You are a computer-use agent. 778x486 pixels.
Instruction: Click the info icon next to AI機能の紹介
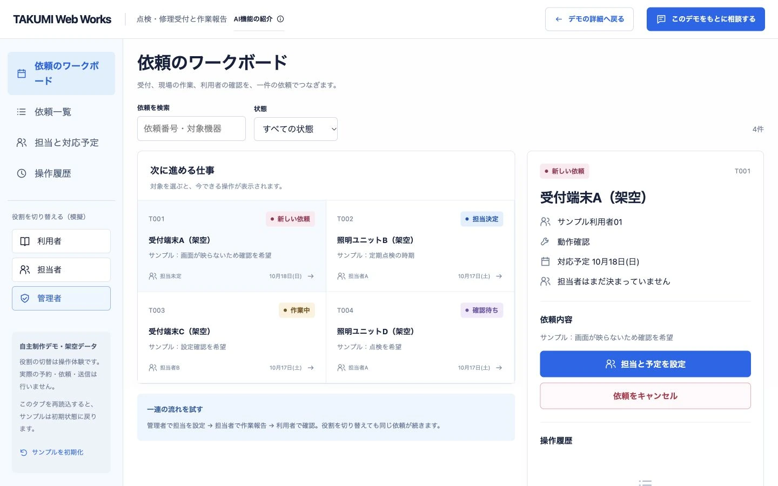[x=280, y=19]
